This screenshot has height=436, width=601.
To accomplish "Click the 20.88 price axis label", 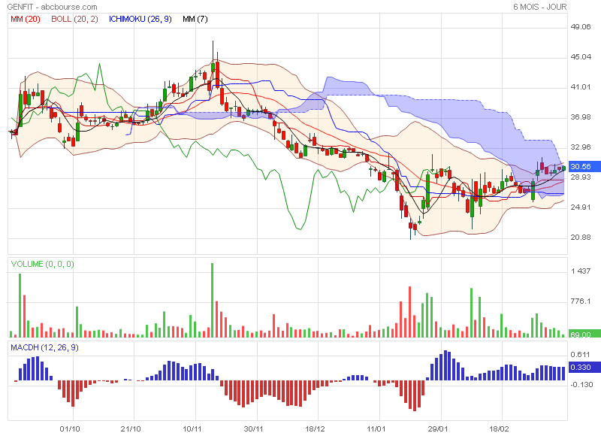I will click(x=580, y=238).
